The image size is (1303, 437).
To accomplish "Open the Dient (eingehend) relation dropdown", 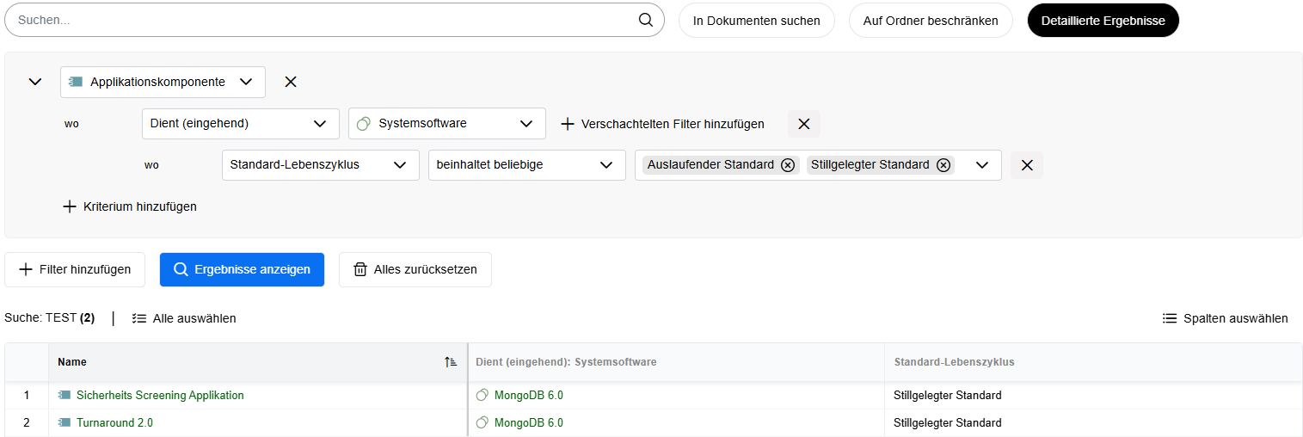I will [x=239, y=123].
